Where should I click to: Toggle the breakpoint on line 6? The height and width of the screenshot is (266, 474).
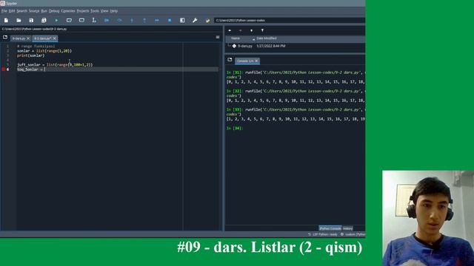tap(4, 69)
